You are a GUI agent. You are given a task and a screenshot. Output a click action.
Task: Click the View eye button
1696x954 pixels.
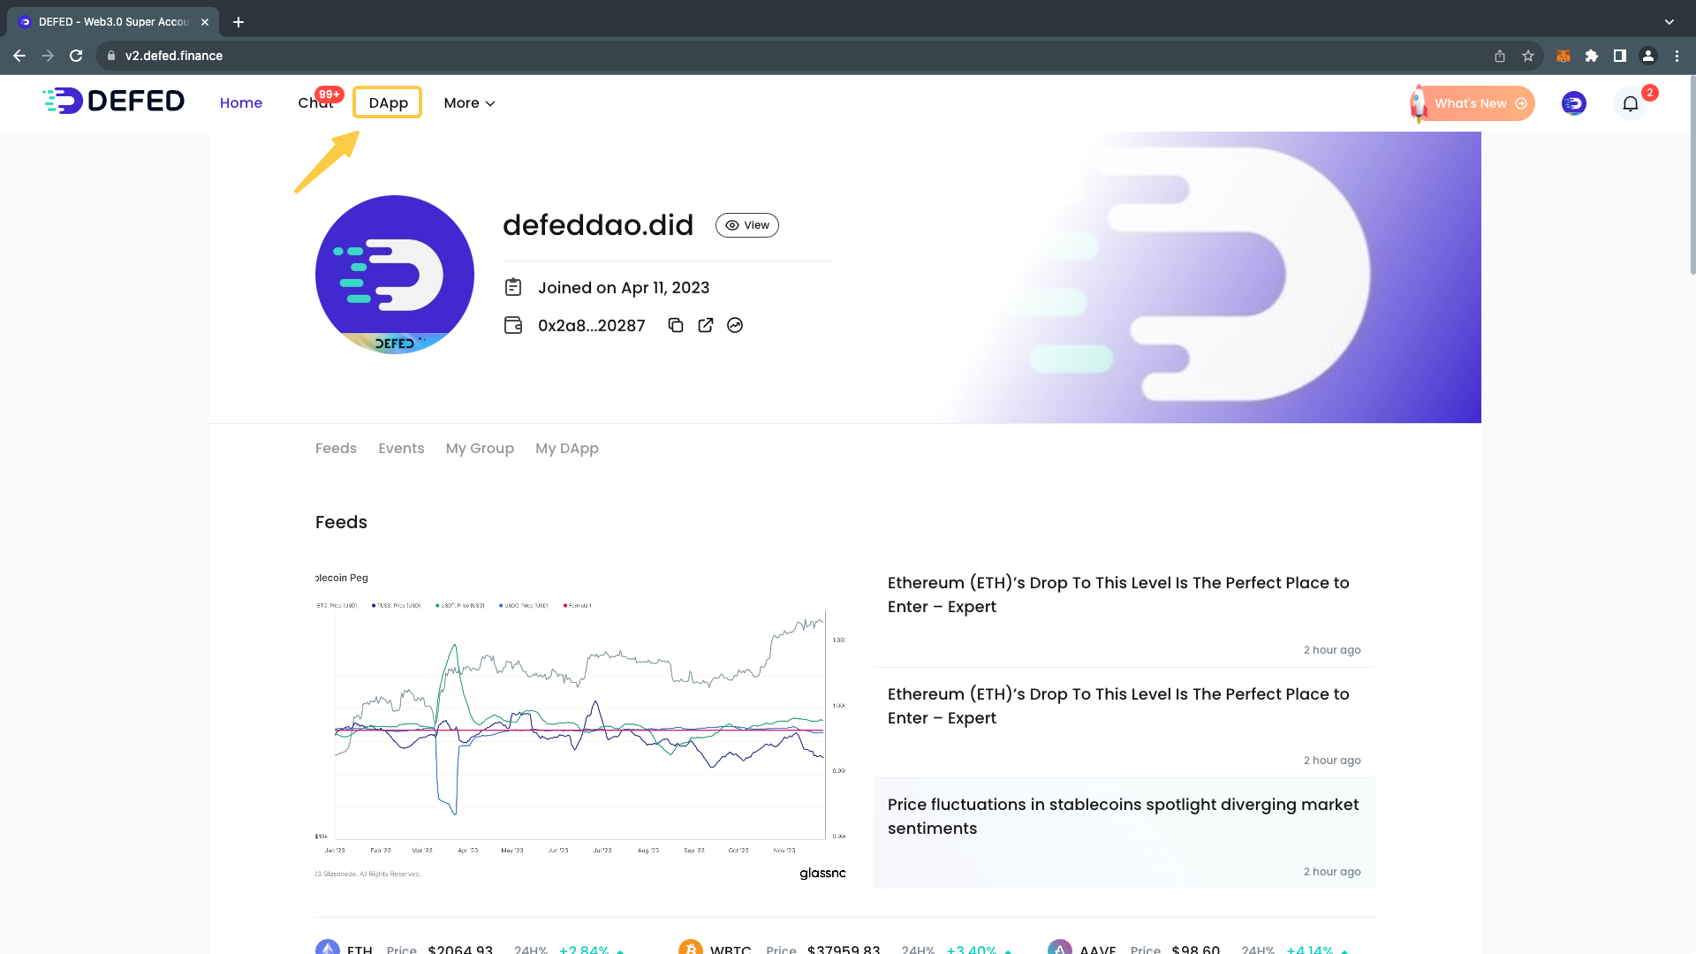pos(747,225)
